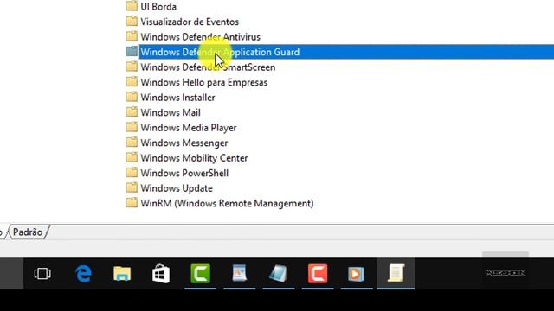The height and width of the screenshot is (311, 554).
Task: Click the Windows Messenger folder icon
Action: click(132, 143)
